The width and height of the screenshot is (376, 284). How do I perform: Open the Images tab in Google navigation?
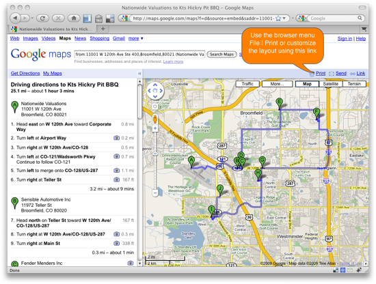click(31, 38)
